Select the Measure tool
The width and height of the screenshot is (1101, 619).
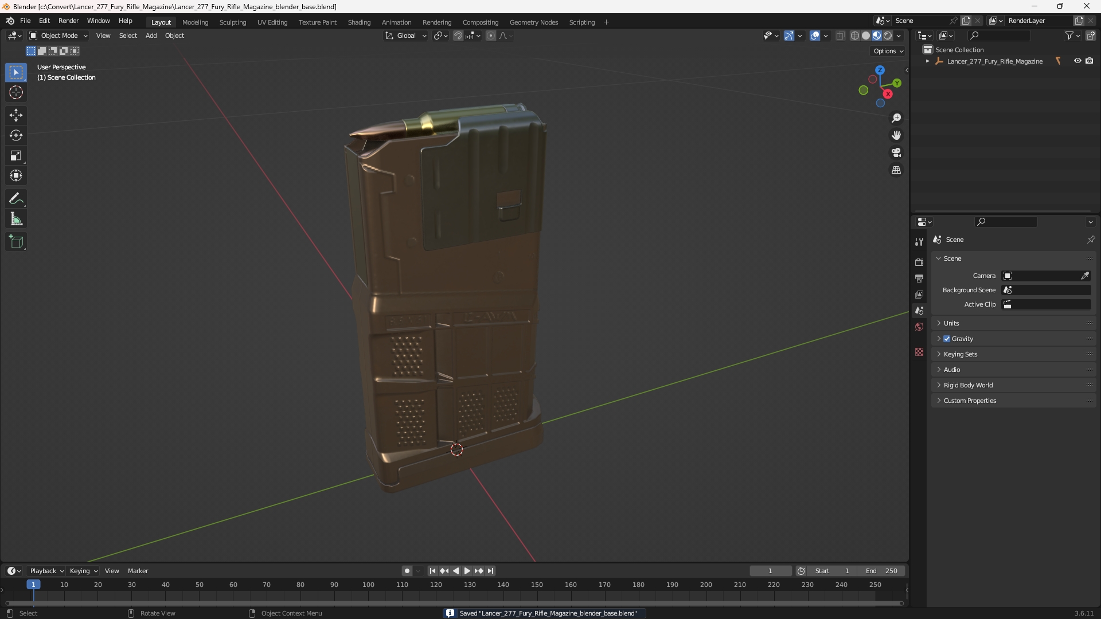(x=16, y=219)
